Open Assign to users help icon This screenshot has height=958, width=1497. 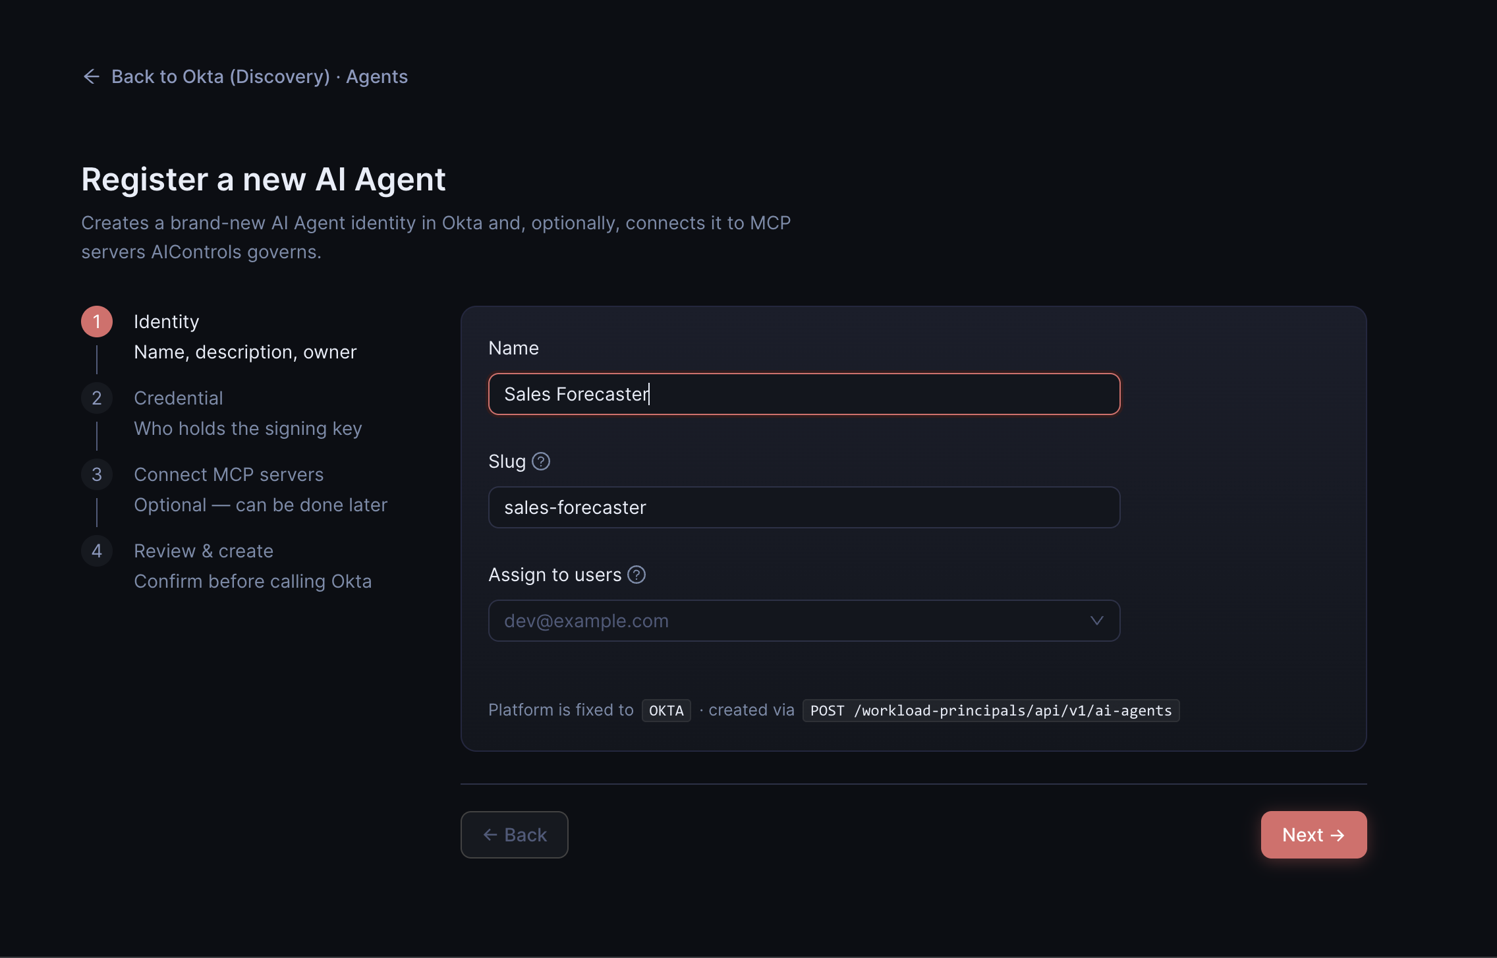636,575
